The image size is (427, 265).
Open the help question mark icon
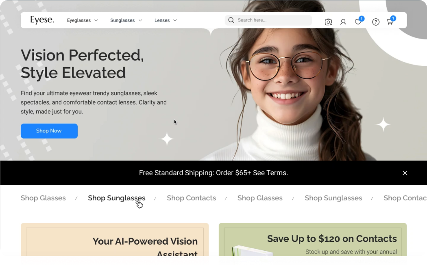click(376, 22)
